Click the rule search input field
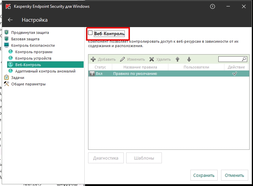Screen dimensions: 253x186 tap(230, 59)
